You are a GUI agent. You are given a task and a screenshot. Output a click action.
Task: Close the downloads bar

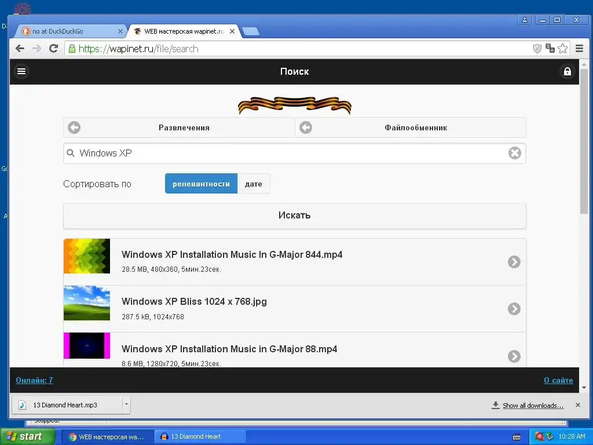click(x=577, y=405)
